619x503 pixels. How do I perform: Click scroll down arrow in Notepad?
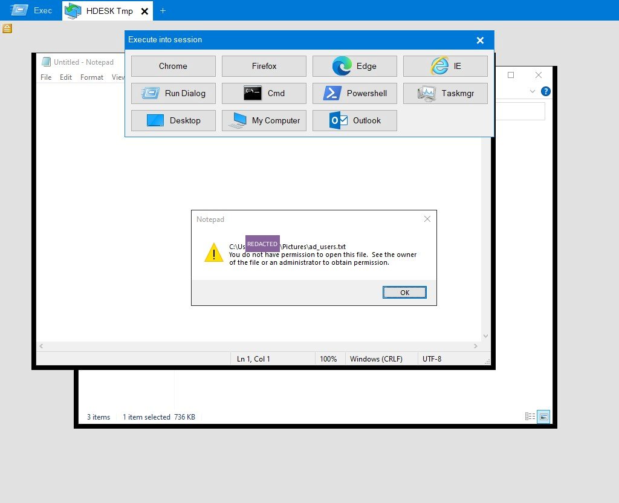click(x=485, y=336)
